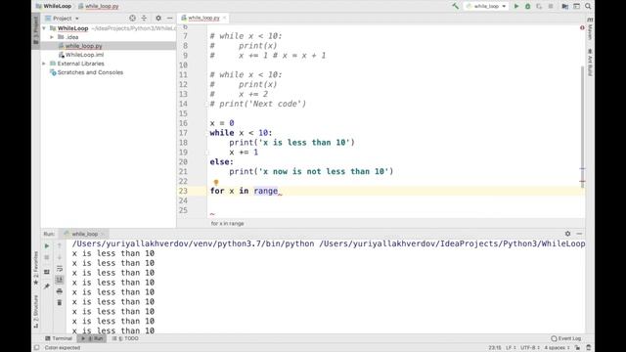Click the Collapse All icon in Project panel
This screenshot has height=352, width=626.
[x=144, y=18]
